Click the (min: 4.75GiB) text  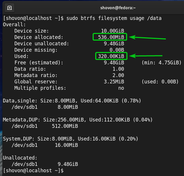pyautogui.click(x=161, y=63)
